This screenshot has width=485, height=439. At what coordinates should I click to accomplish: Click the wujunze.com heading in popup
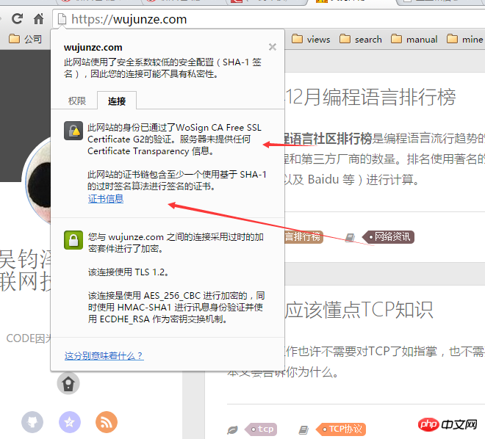point(93,47)
